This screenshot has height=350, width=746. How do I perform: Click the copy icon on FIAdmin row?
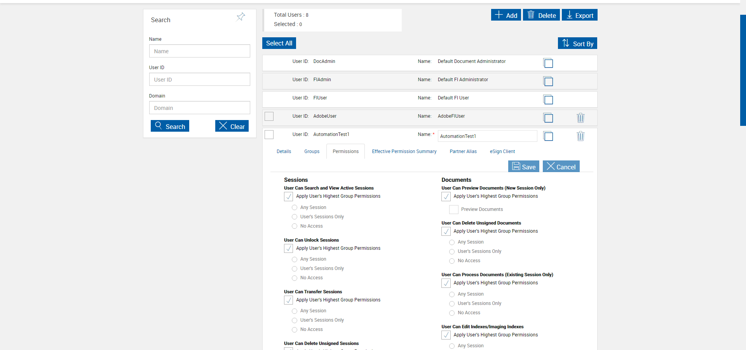[x=548, y=81]
